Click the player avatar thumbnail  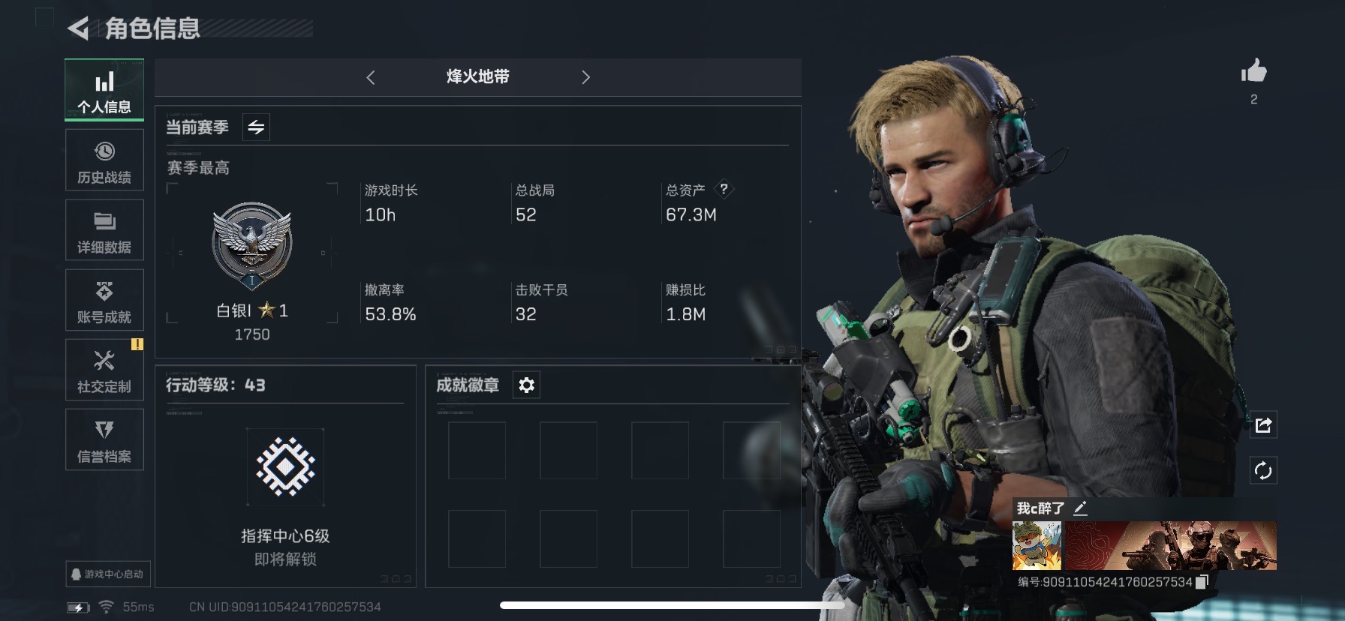click(1037, 545)
